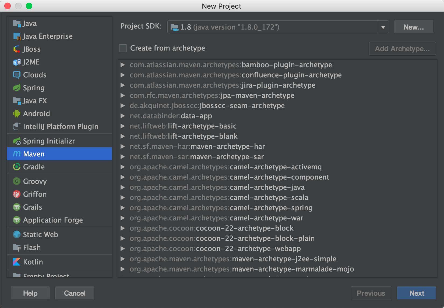Select camel-archetype-spring row
Screen dimensions: 444x308
pos(277,208)
